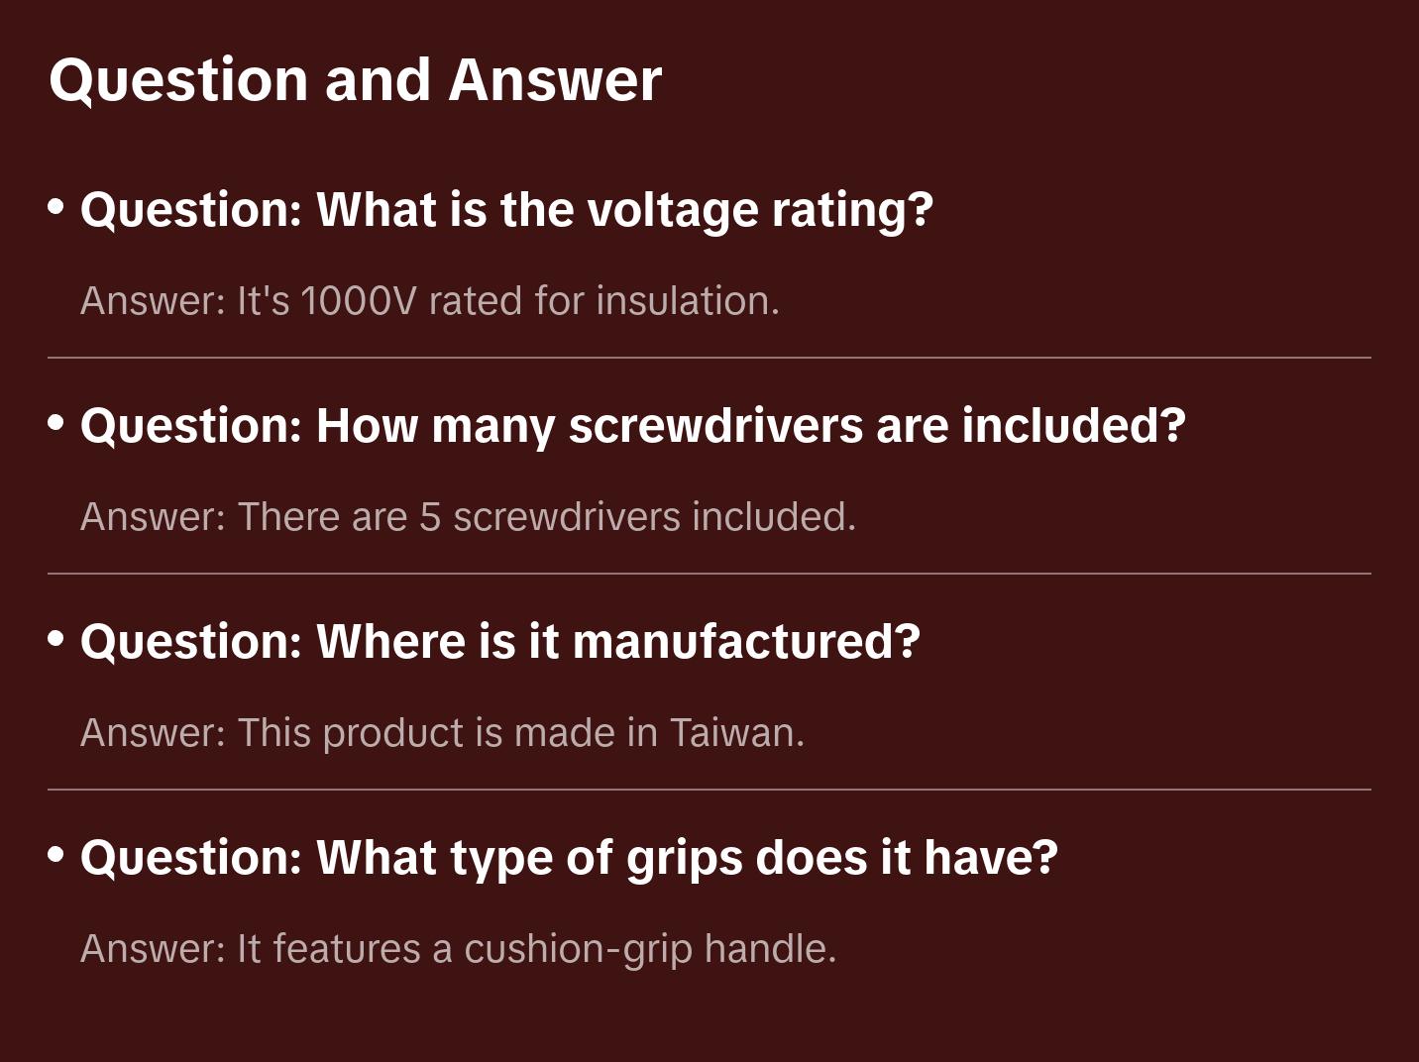Click the bullet beside screwdrivers question
Viewport: 1419px width, 1062px height.
[x=56, y=423]
